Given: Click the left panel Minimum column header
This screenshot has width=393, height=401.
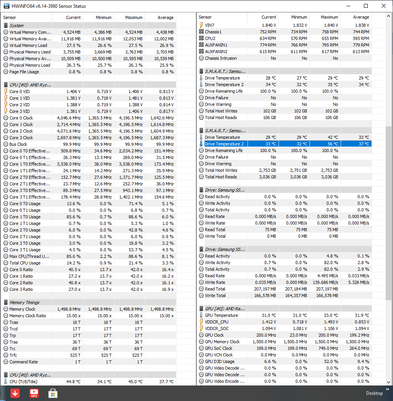Looking at the screenshot, I should click(x=98, y=17).
